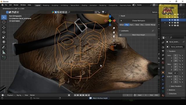186x105 pixels.
Task: Select the Rig tab in FaceIt
Action: [x=127, y=25]
